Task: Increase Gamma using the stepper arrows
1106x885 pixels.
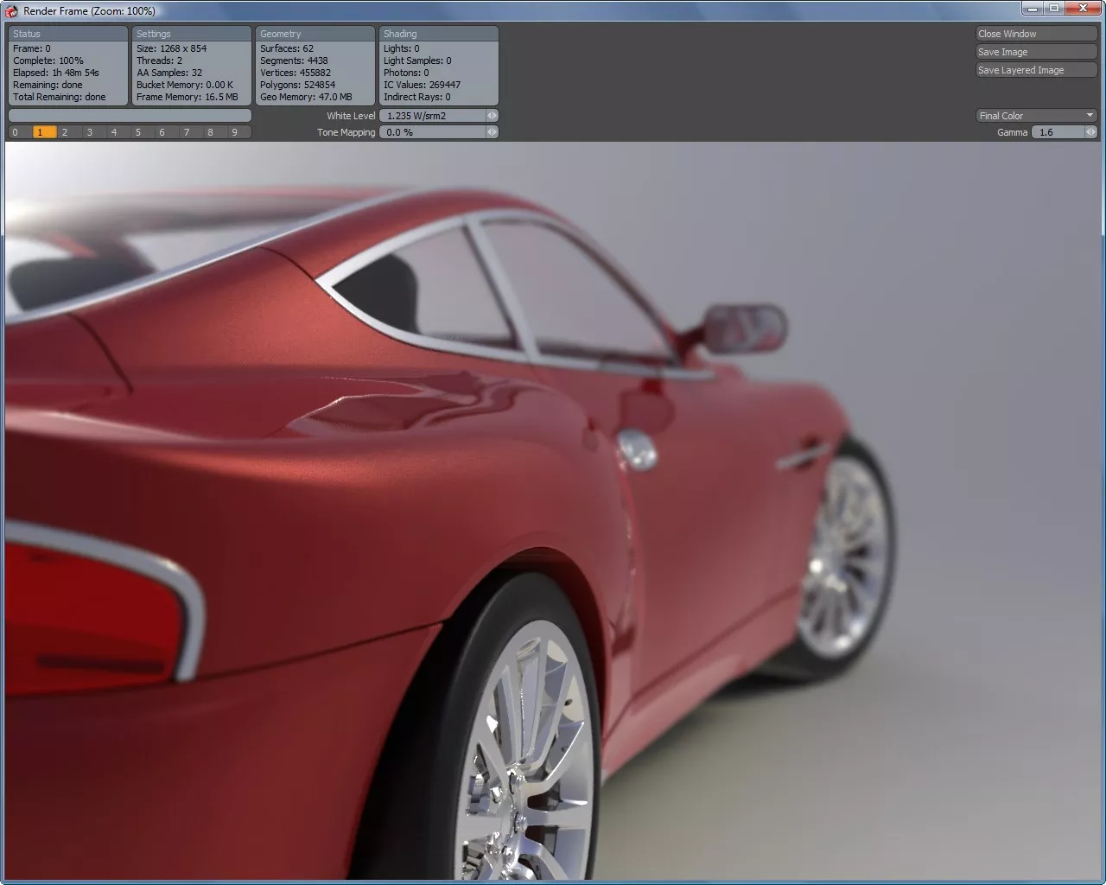Action: (x=1090, y=131)
